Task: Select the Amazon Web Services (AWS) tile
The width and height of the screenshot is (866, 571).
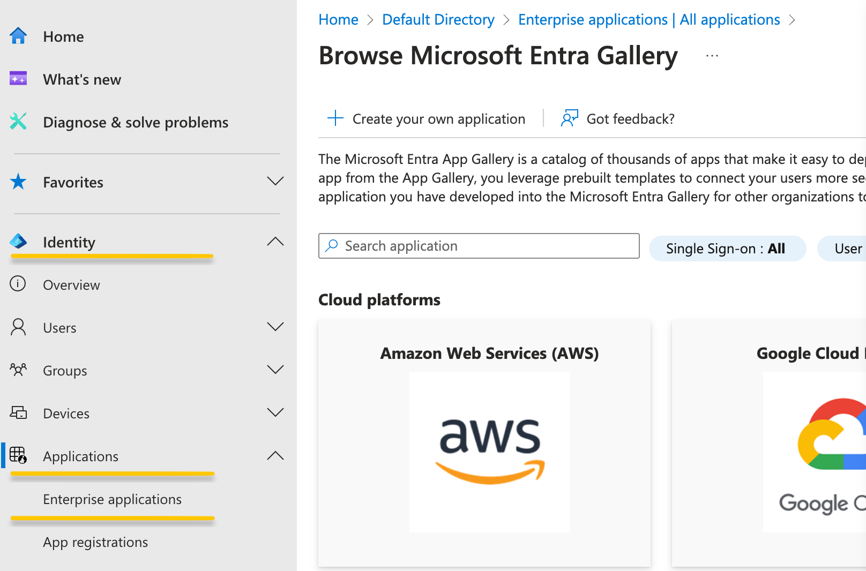Action: point(484,442)
